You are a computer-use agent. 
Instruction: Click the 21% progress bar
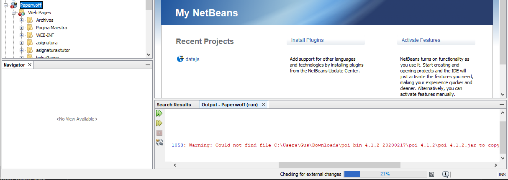pos(385,174)
